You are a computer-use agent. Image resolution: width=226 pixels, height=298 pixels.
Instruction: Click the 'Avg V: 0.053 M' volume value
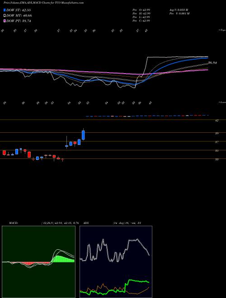179,10
